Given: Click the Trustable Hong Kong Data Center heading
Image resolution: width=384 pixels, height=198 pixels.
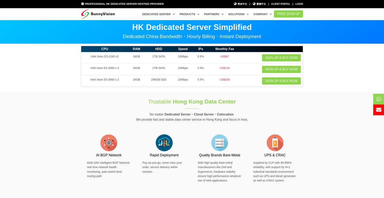Looking at the screenshot, I should pyautogui.click(x=192, y=102).
